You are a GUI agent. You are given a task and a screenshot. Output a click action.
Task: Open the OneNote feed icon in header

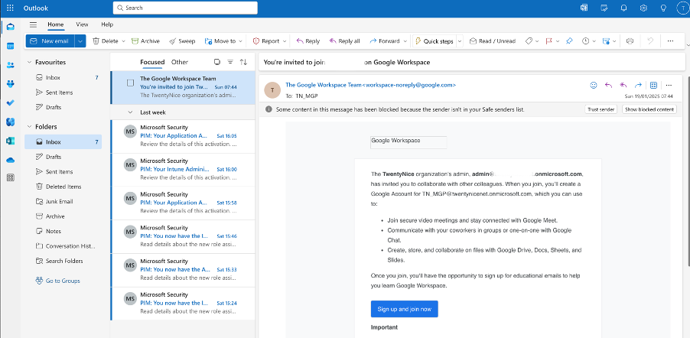[x=584, y=8]
